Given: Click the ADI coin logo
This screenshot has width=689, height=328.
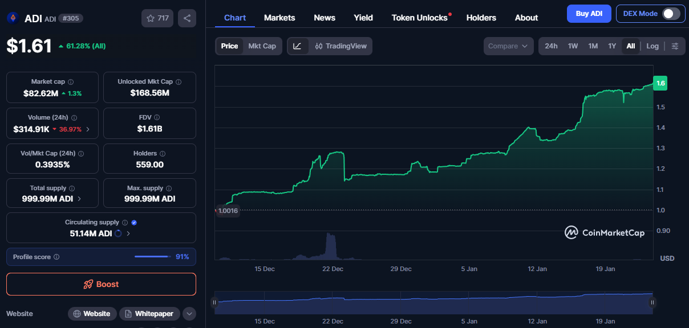Looking at the screenshot, I should point(13,18).
